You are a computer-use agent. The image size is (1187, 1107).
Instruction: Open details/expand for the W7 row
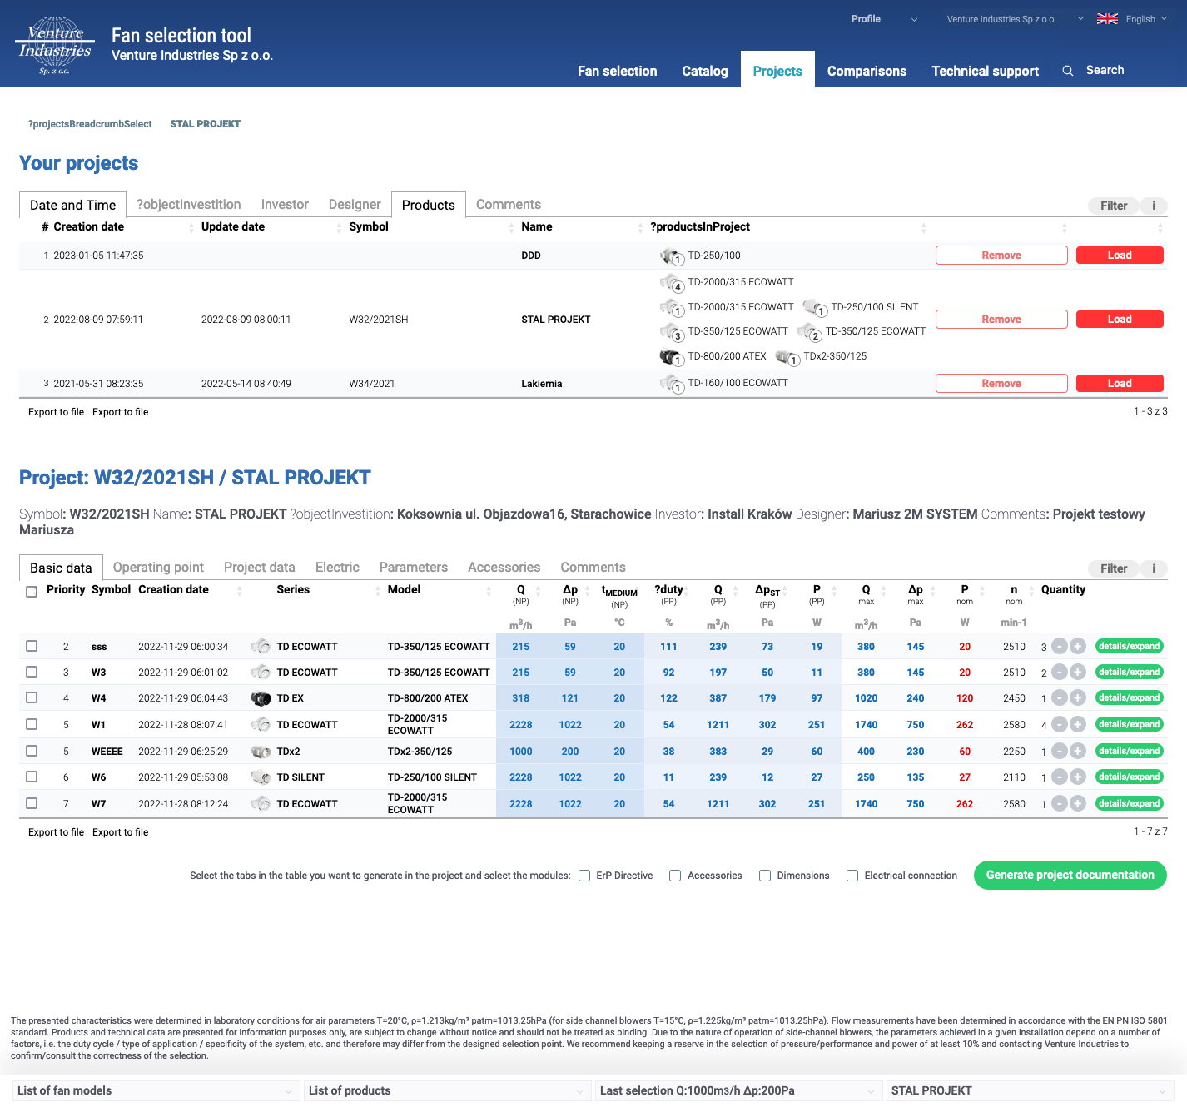(1129, 804)
